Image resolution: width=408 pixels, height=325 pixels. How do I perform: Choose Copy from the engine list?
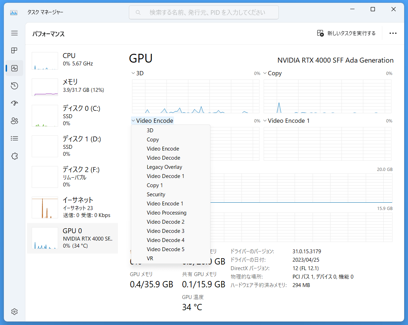pyautogui.click(x=171, y=140)
